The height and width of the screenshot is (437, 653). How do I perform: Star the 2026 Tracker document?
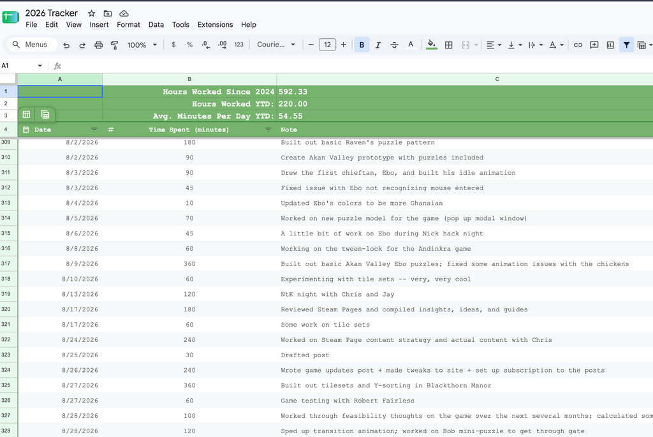[92, 13]
